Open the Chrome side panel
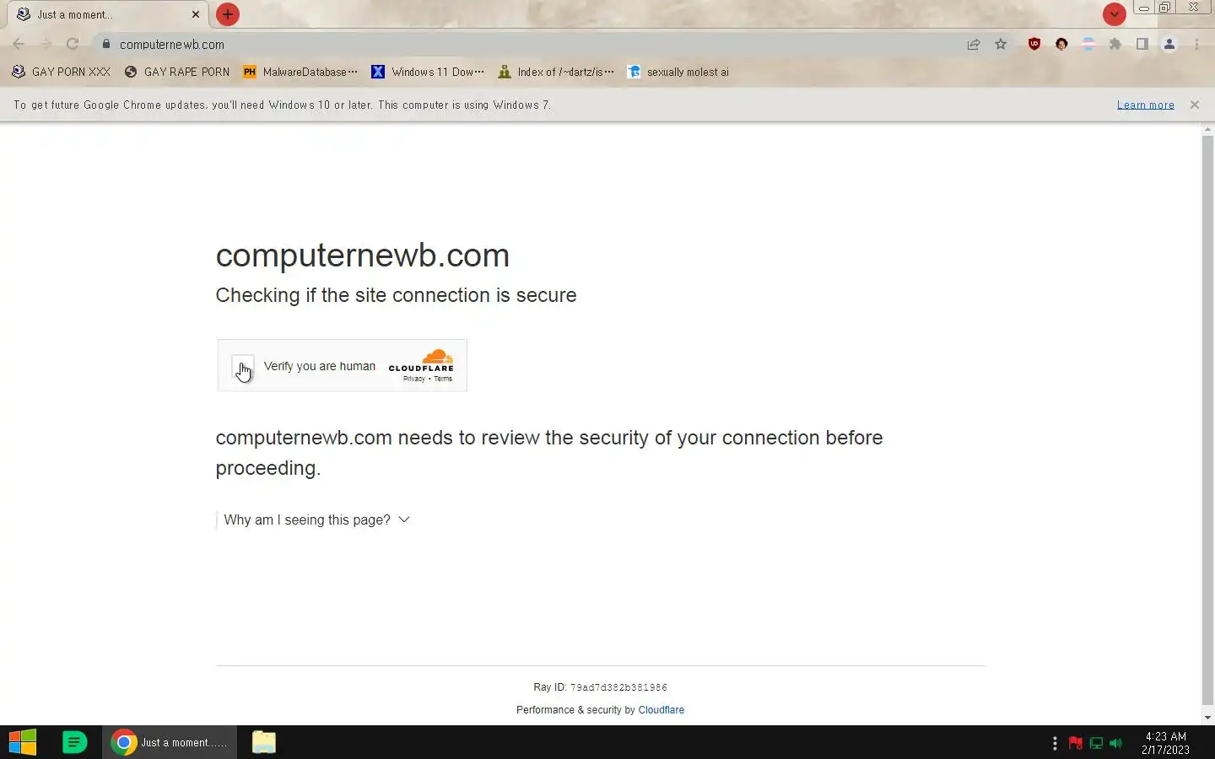This screenshot has height=759, width=1215. point(1142,44)
